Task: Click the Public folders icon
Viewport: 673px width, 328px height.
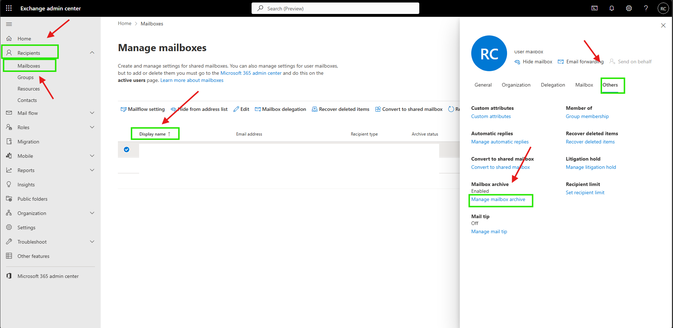Action: coord(9,199)
